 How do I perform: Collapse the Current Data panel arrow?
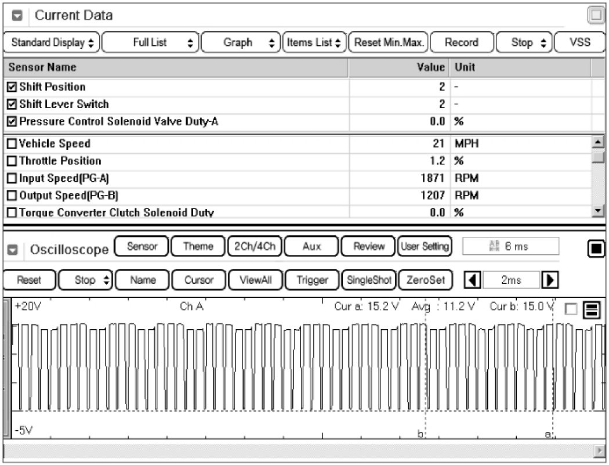tap(17, 16)
